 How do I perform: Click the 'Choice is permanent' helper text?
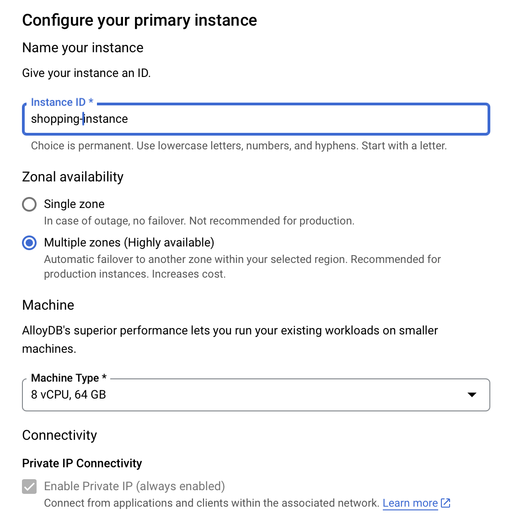point(239,146)
